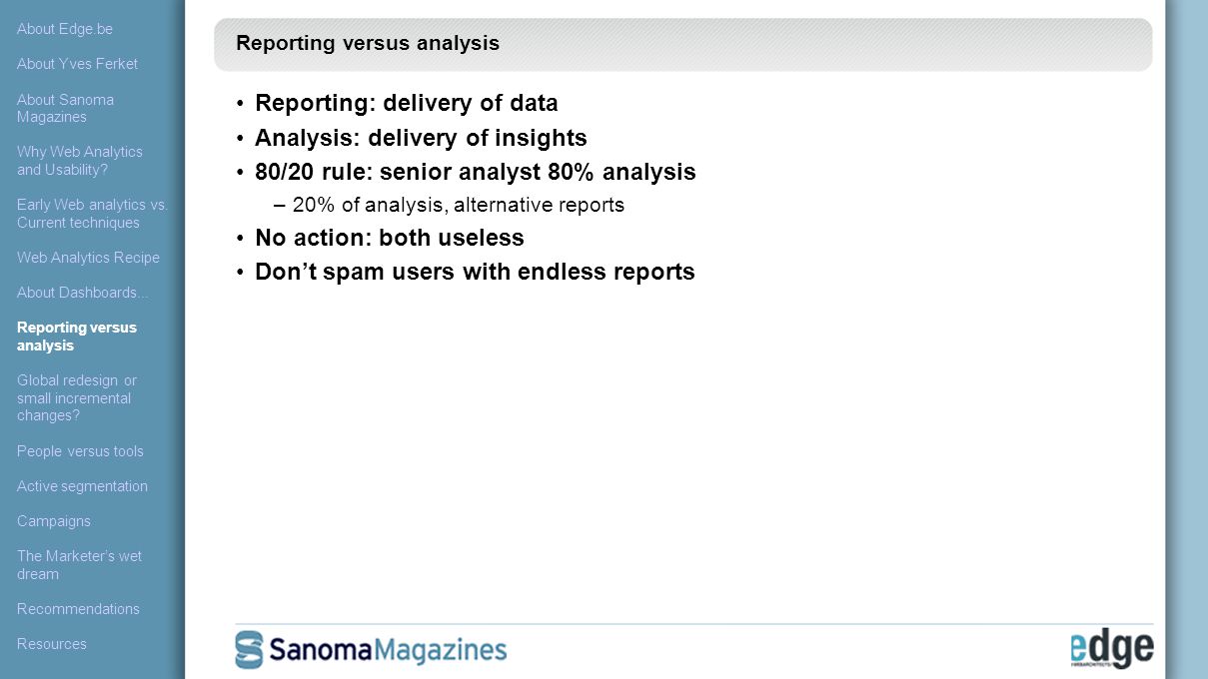Open Global redesign or small incremental changes
The height and width of the screenshot is (679, 1208).
coord(77,397)
